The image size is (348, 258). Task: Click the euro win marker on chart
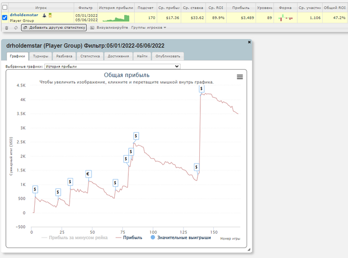point(88,174)
